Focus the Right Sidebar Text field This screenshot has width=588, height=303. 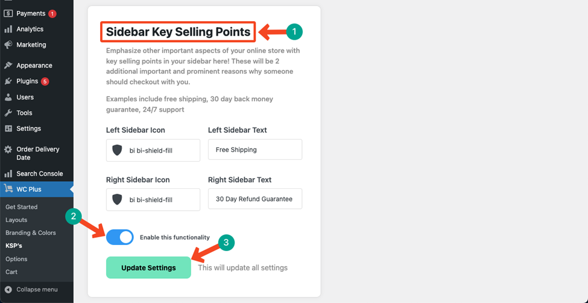(x=255, y=199)
